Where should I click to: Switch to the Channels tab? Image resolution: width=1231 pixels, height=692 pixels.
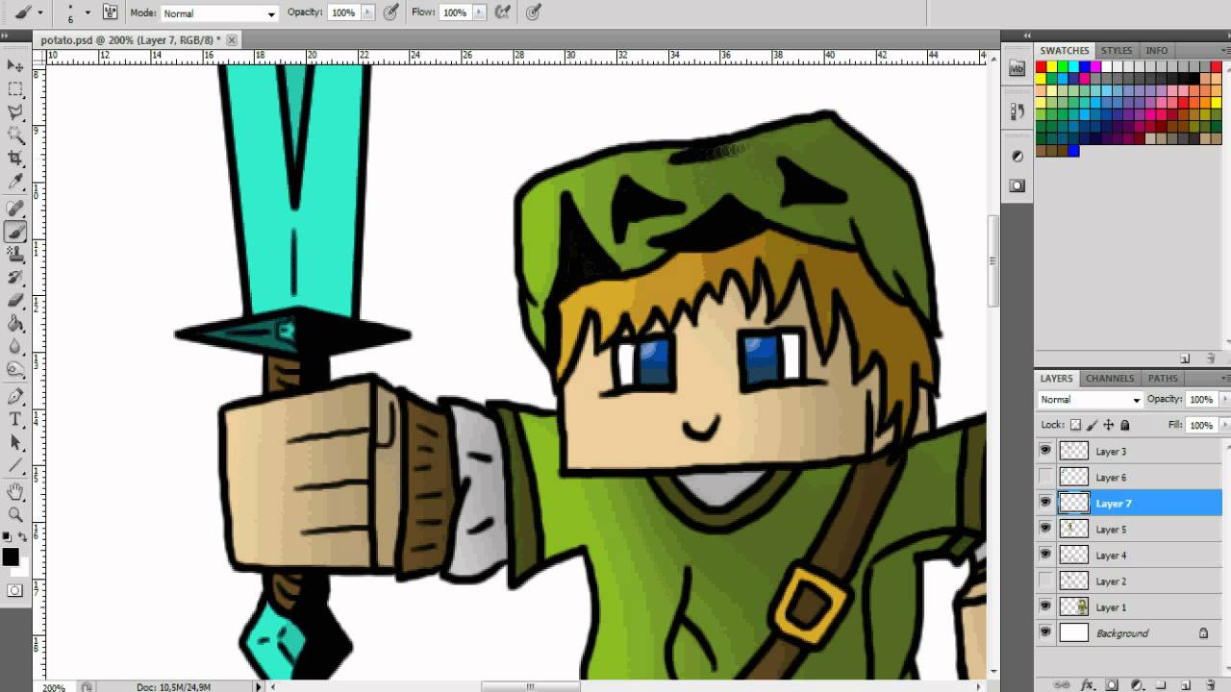(x=1110, y=378)
